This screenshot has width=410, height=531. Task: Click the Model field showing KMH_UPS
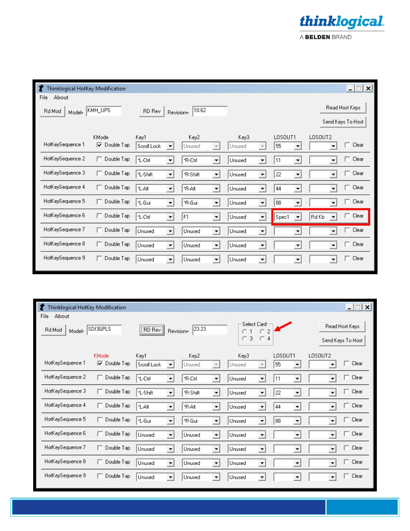(104, 111)
